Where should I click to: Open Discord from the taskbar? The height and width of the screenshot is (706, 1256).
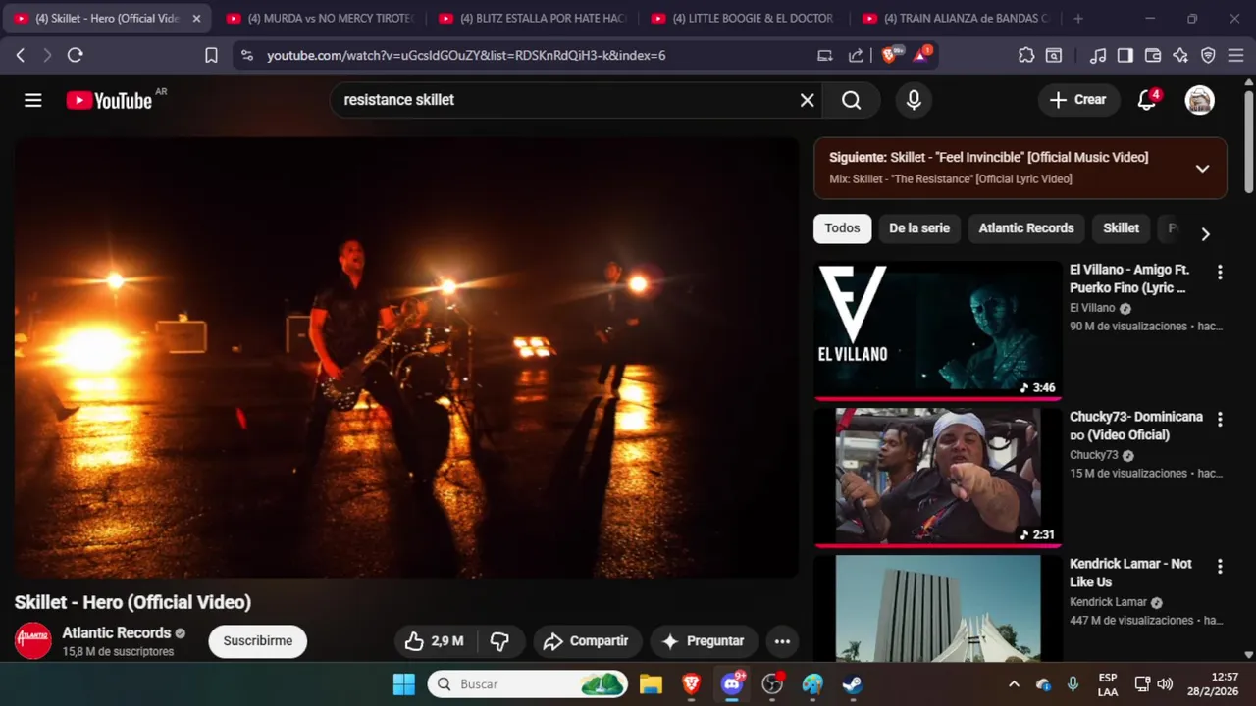pos(732,684)
